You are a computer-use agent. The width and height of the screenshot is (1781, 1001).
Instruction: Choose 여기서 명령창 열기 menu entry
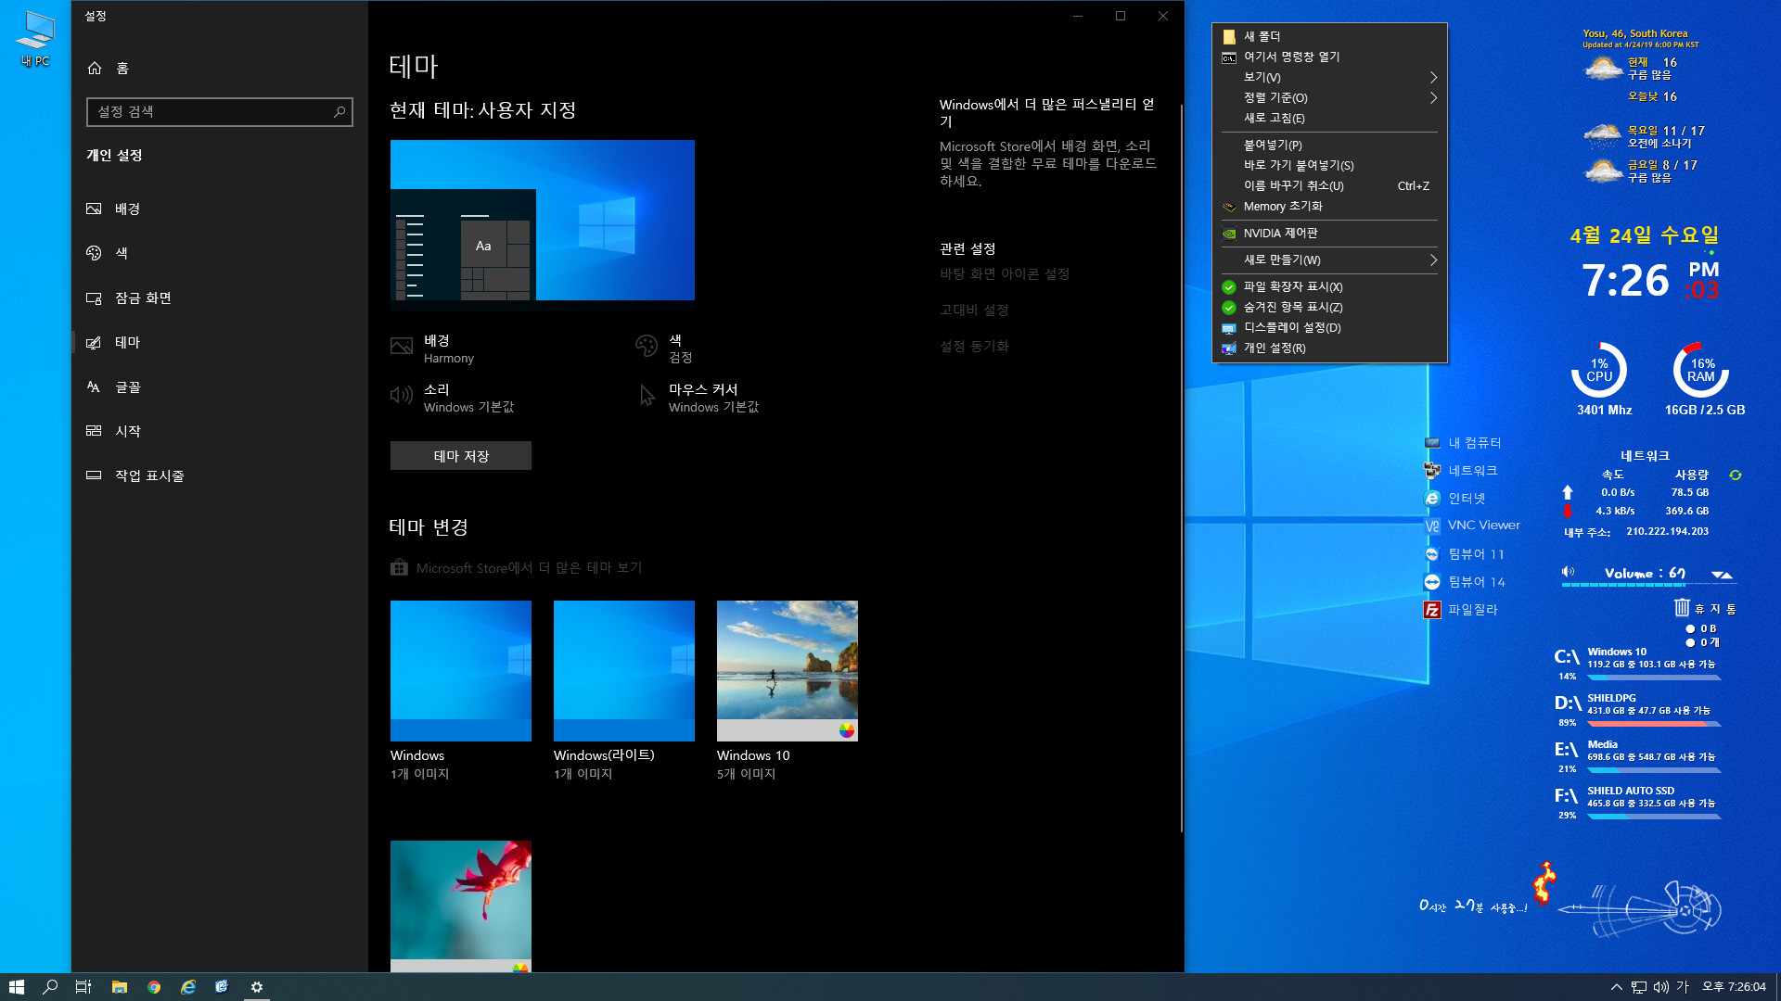[1329, 57]
